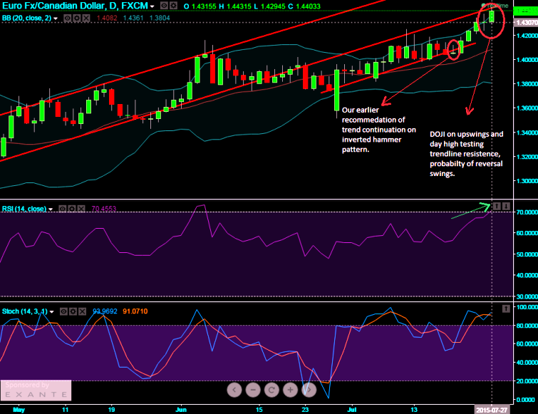The image size is (538, 414).
Task: Move the RSI pane up with the up arrow
Action: pyautogui.click(x=497, y=206)
